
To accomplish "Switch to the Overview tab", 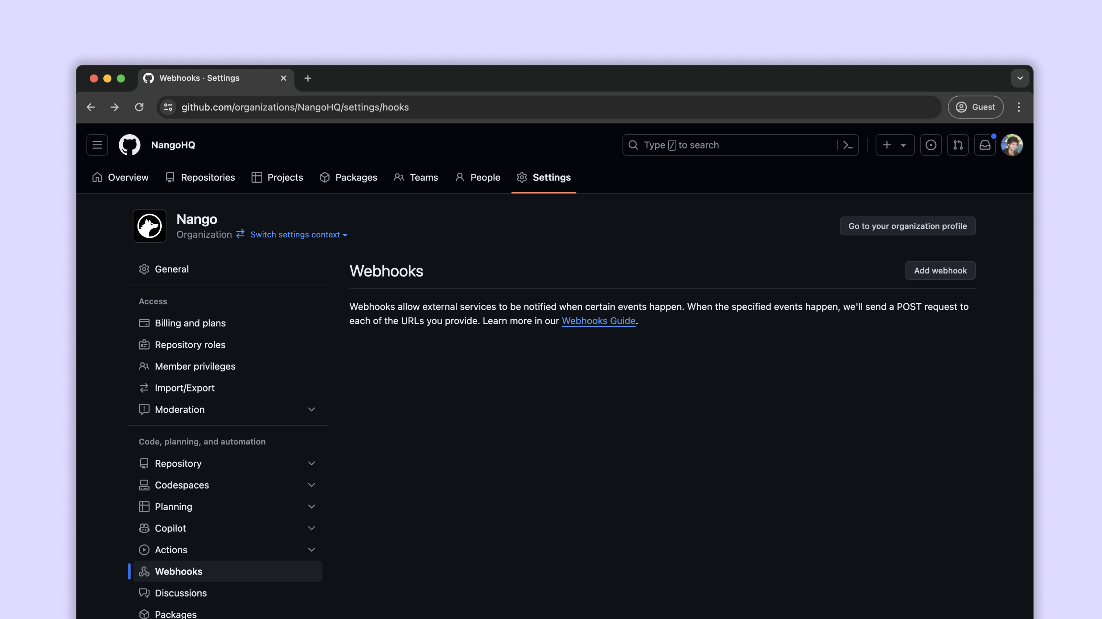I will tap(120, 178).
